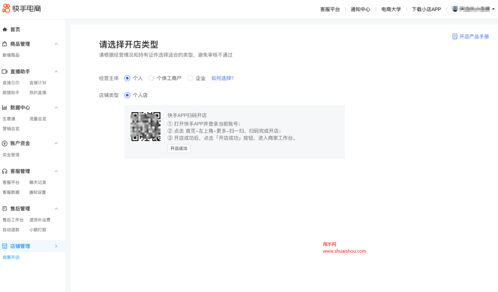Image resolution: width=498 pixels, height=292 pixels.
Task: Open 直播计划 sidebar link
Action: [38, 83]
